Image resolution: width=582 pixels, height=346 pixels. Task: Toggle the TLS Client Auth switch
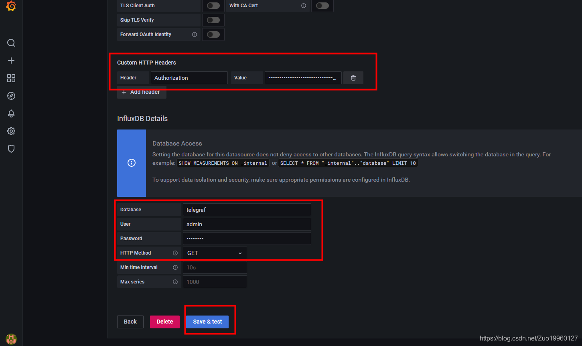coord(213,6)
